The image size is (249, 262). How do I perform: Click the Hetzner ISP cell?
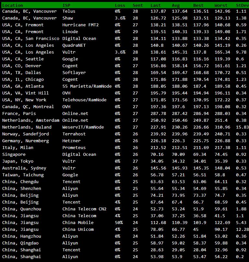point(72,141)
